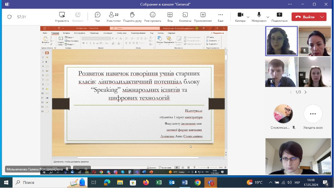Leave the meeting with the red button
Image resolution: width=334 pixels, height=188 pixels.
point(305,17)
